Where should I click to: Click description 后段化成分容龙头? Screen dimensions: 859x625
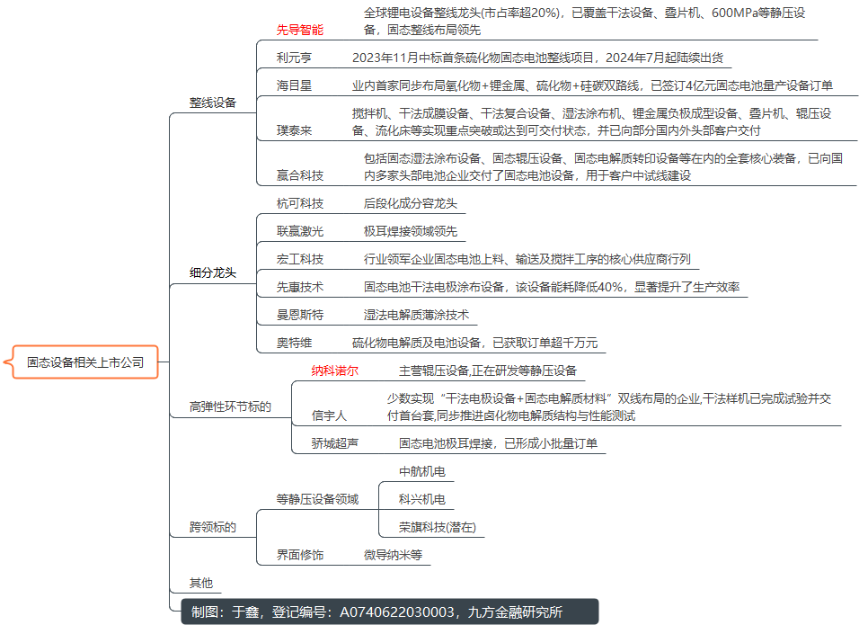(x=411, y=203)
